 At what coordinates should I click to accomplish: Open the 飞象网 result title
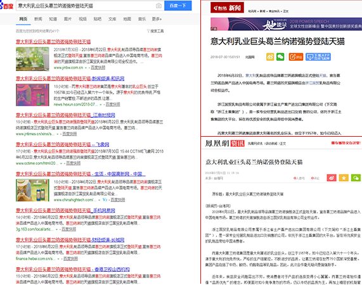click(x=63, y=144)
